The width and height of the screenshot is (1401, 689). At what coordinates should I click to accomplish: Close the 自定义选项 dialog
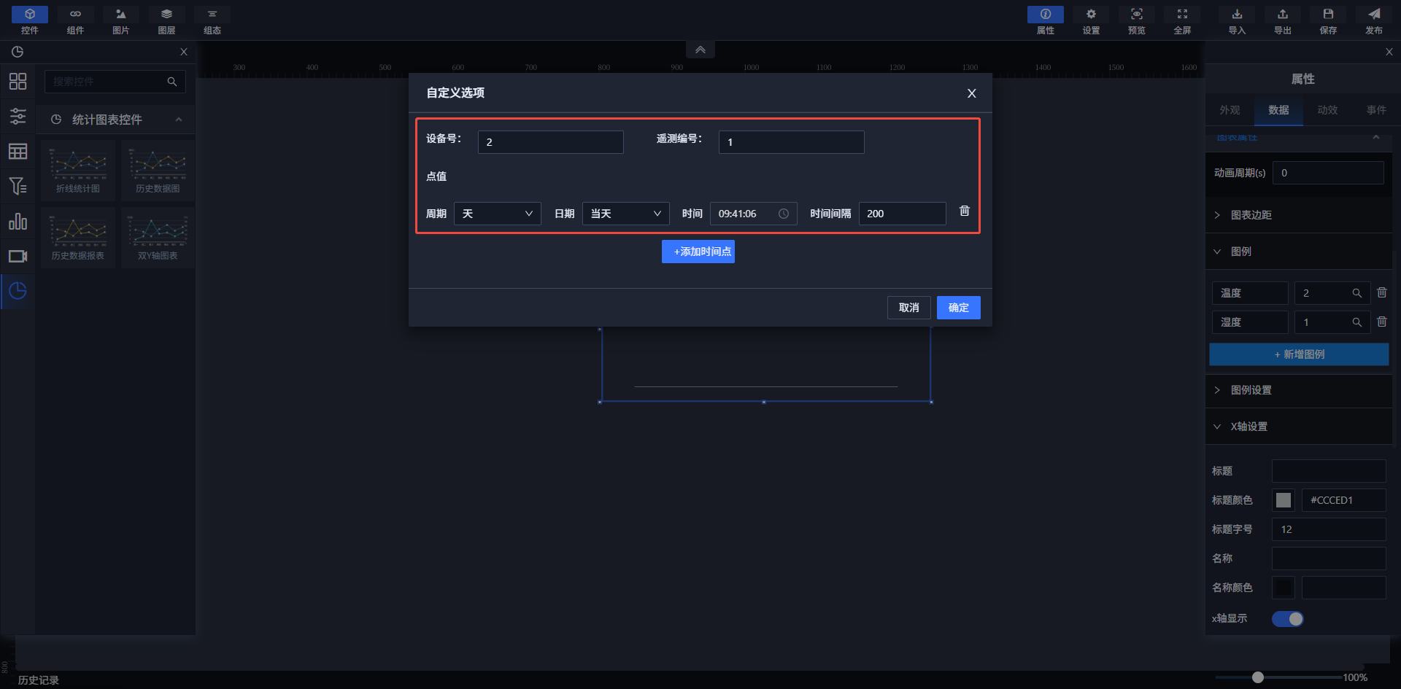[971, 93]
